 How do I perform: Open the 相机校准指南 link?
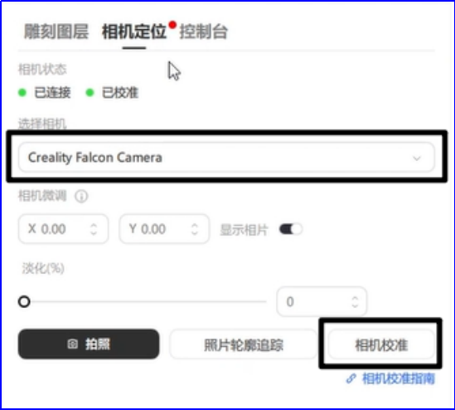coord(399,378)
